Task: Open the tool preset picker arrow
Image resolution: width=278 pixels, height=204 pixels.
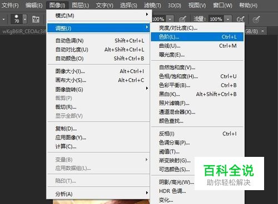Action: point(3,19)
